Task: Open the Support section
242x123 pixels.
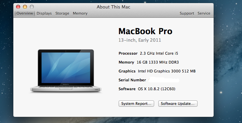Action: 187,13
